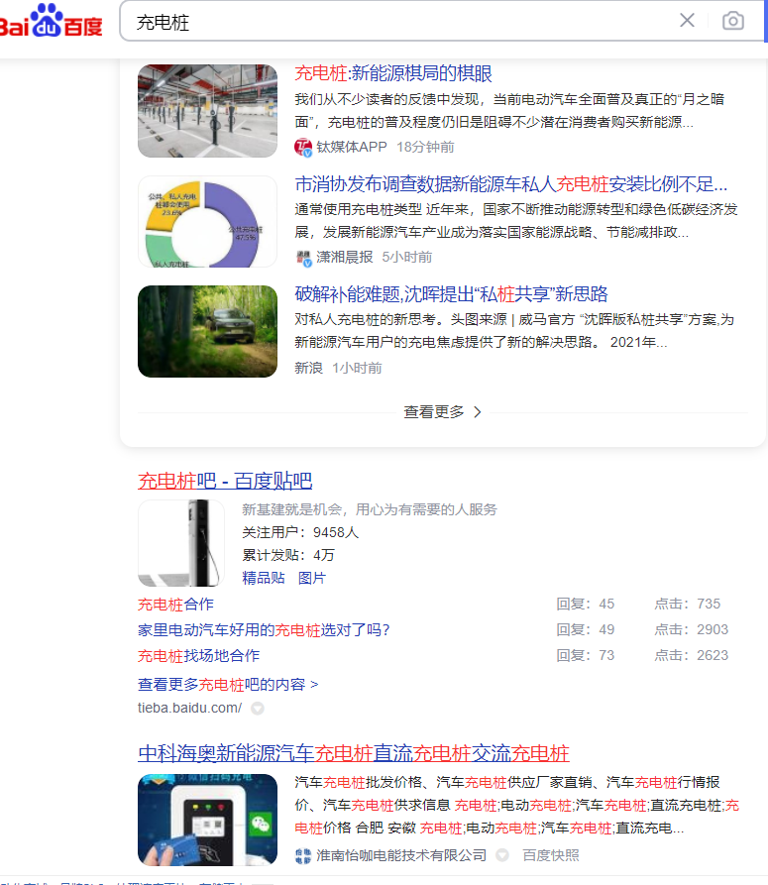Open post 充电桩合作
The width and height of the screenshot is (768, 885).
pos(175,605)
